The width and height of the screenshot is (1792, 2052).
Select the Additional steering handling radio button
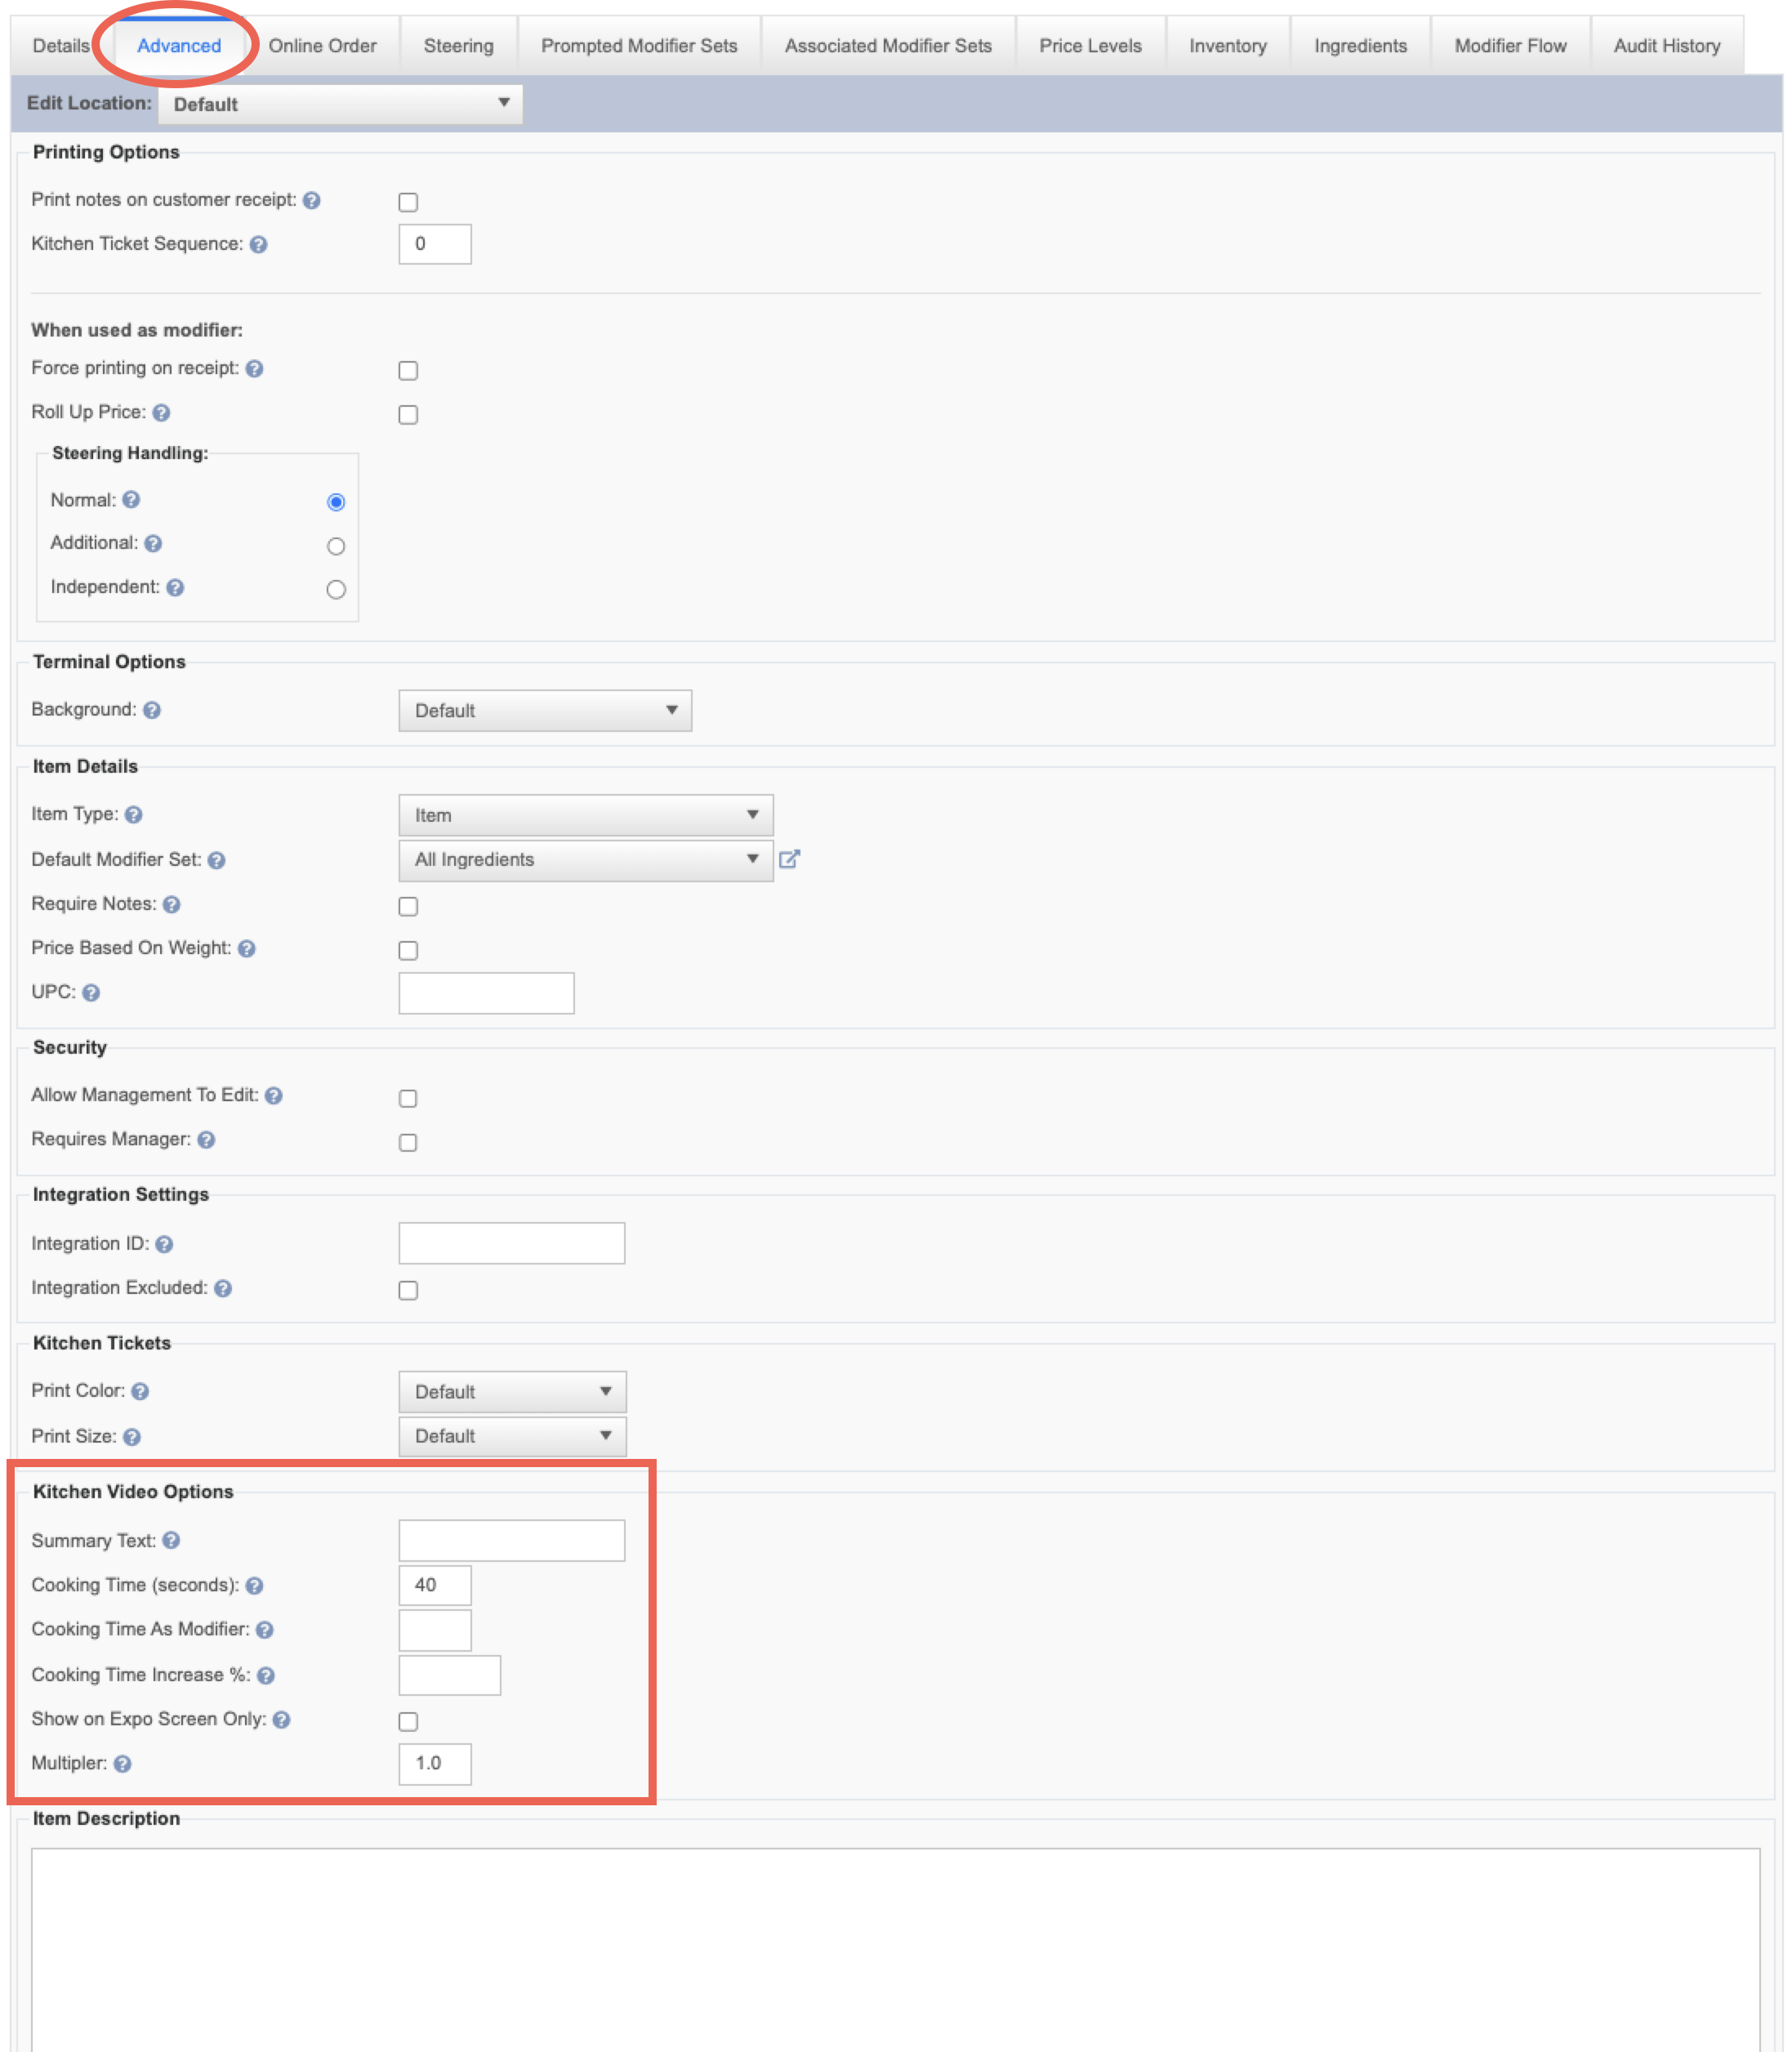pos(336,546)
